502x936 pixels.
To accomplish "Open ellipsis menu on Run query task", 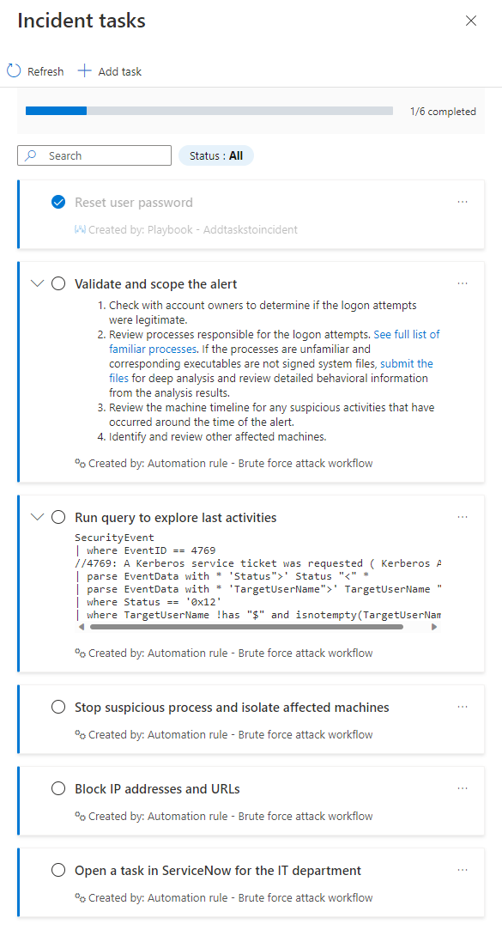I will click(x=463, y=516).
